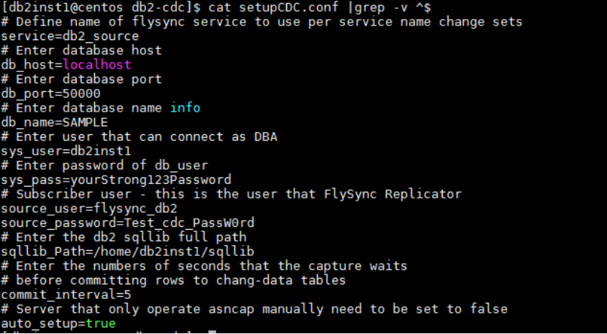Image resolution: width=607 pixels, height=334 pixels.
Task: Click the '# Enter database port' comment
Action: pos(81,79)
